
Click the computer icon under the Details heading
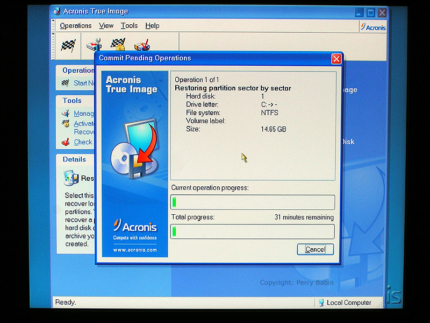pyautogui.click(x=71, y=178)
